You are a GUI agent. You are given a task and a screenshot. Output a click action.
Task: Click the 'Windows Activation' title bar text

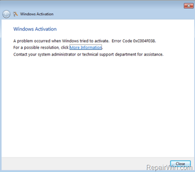coord(37,14)
